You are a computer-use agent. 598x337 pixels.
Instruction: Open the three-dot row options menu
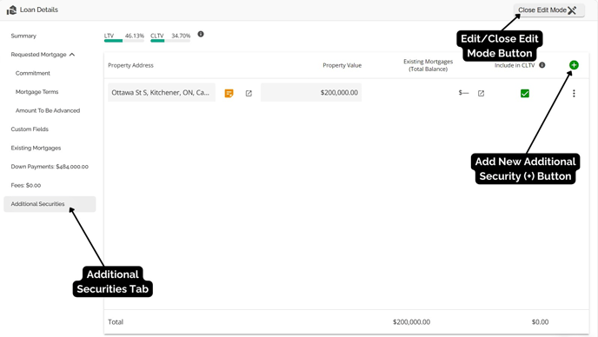click(x=574, y=94)
